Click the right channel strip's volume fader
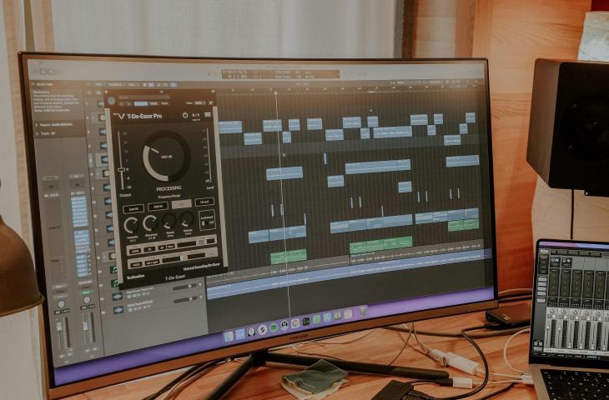This screenshot has width=609, height=400. (85, 327)
